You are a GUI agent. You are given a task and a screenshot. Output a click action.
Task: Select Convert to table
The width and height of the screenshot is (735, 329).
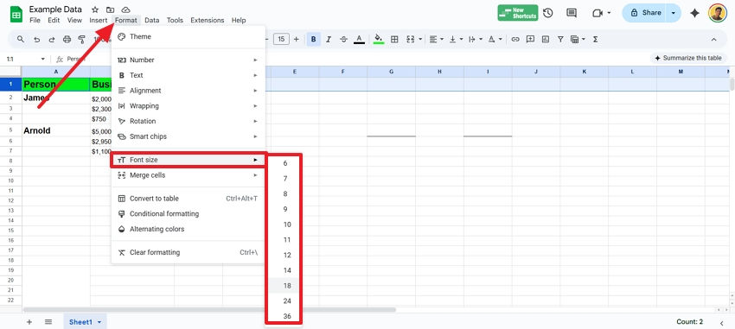point(189,199)
